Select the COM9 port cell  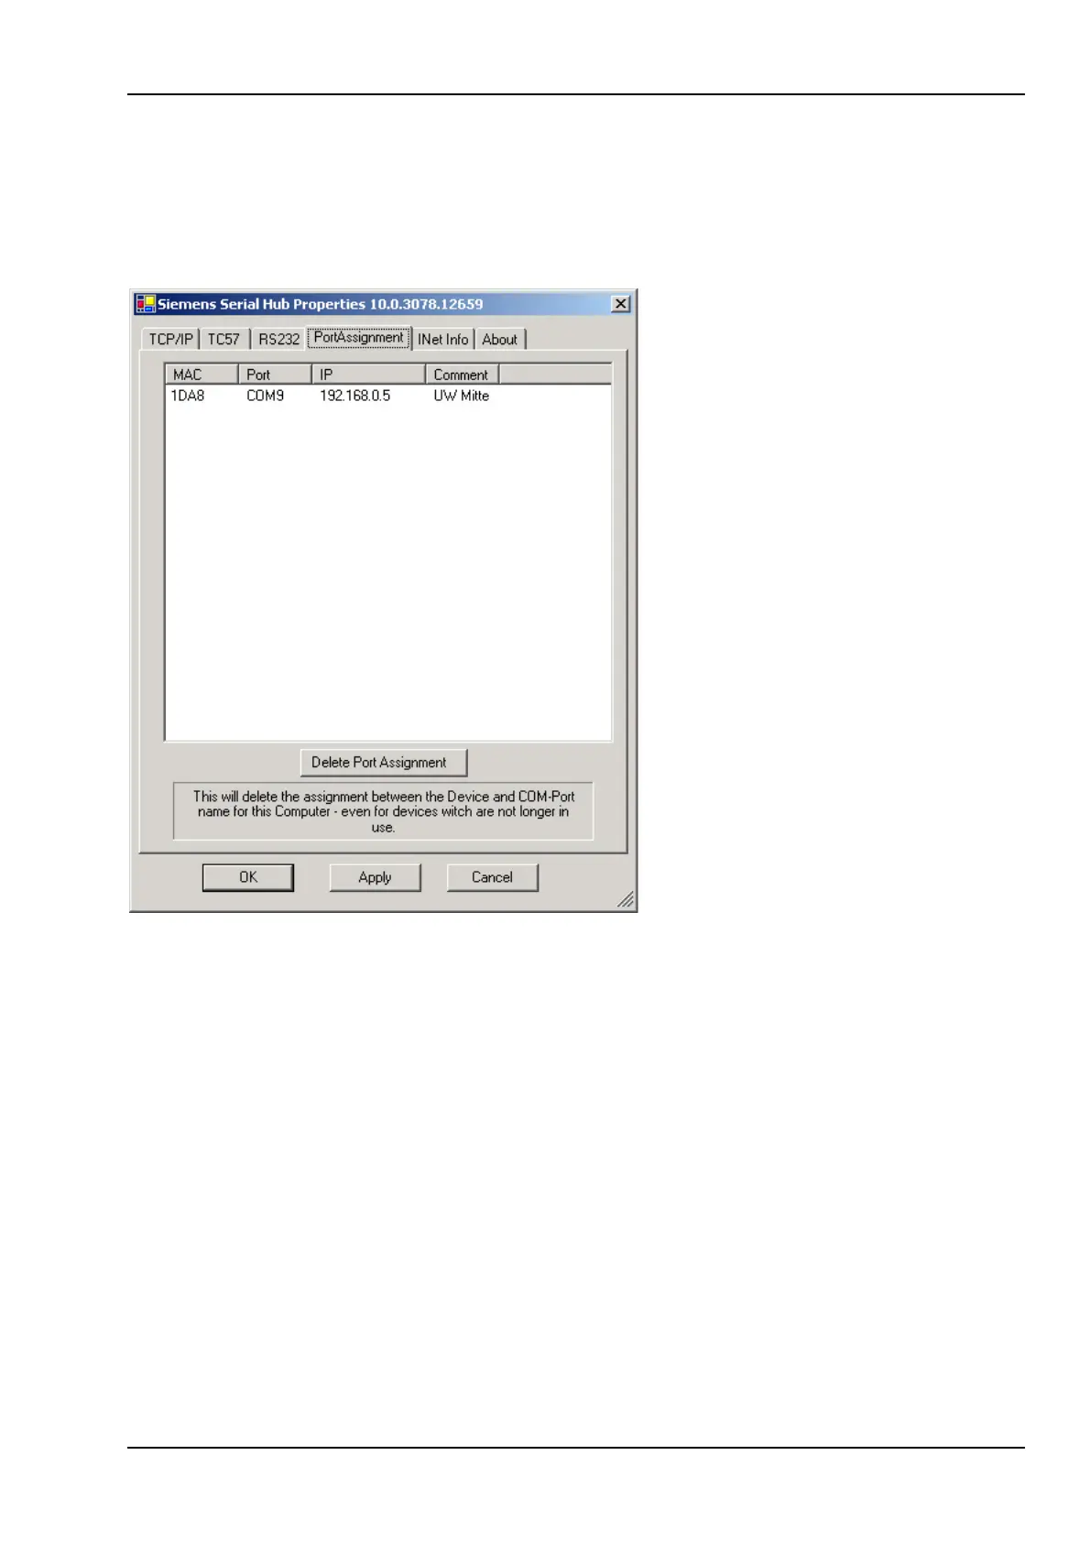click(x=265, y=396)
